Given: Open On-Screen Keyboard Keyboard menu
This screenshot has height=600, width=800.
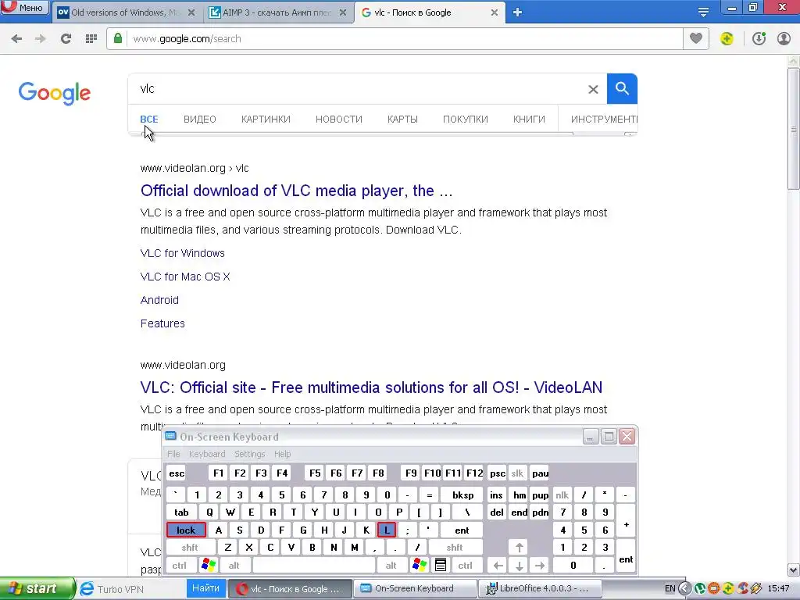Looking at the screenshot, I should point(206,454).
